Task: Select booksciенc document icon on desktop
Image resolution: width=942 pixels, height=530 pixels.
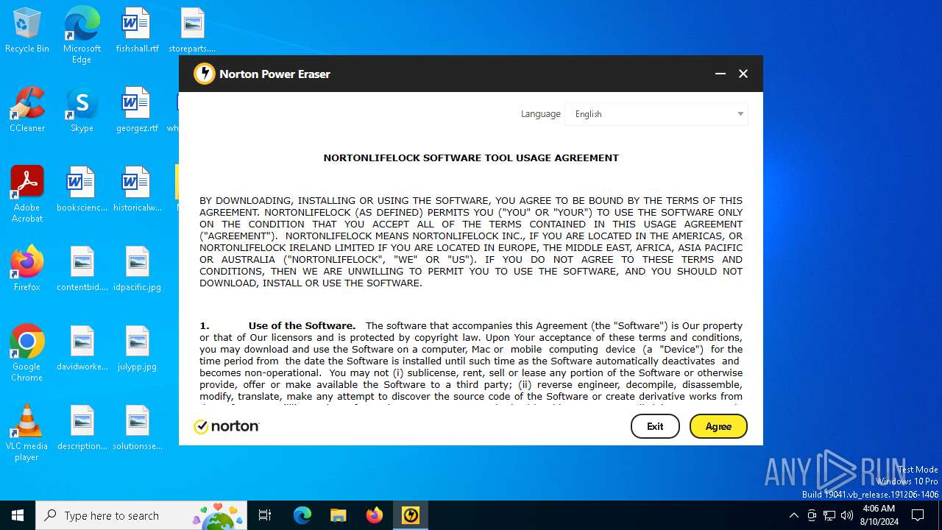Action: click(82, 190)
